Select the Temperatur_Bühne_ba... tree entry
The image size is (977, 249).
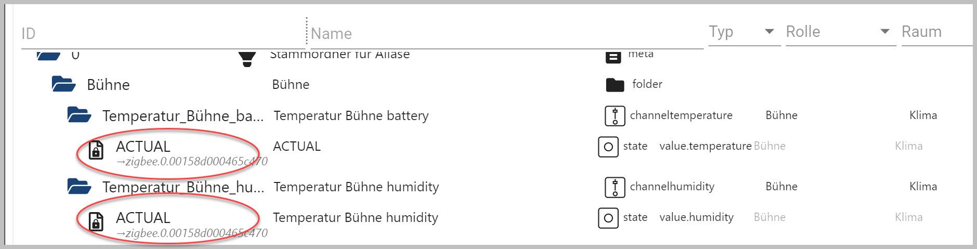coord(183,115)
